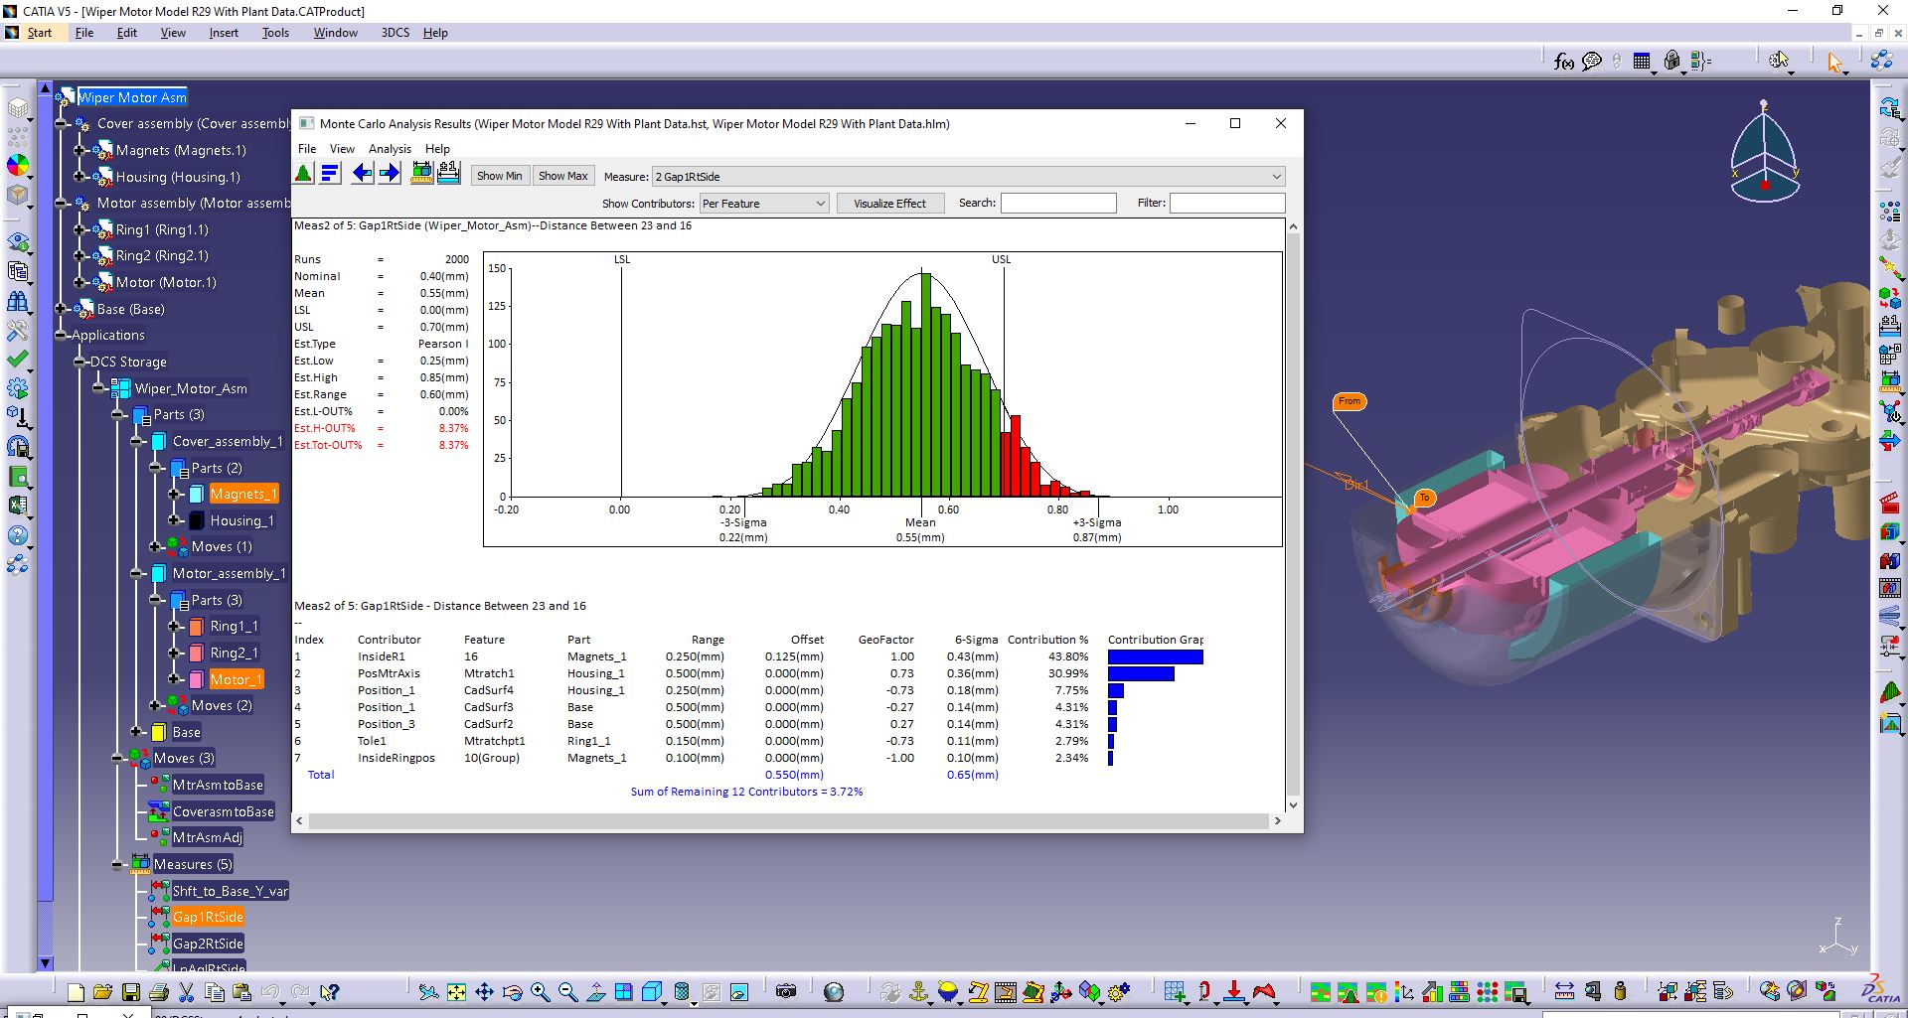Screen dimensions: 1908x1018
Task: Open the Analysis menu in results window
Action: tap(390, 148)
